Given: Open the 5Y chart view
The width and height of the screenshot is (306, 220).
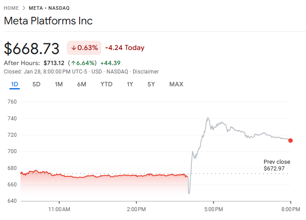Looking at the screenshot, I should tap(151, 84).
